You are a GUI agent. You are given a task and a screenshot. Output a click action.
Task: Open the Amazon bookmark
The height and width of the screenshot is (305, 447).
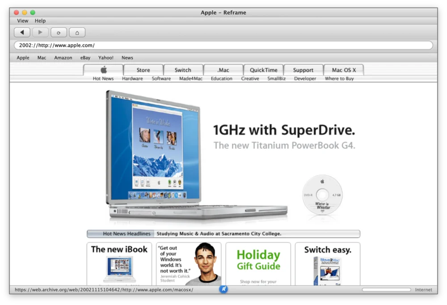click(63, 58)
